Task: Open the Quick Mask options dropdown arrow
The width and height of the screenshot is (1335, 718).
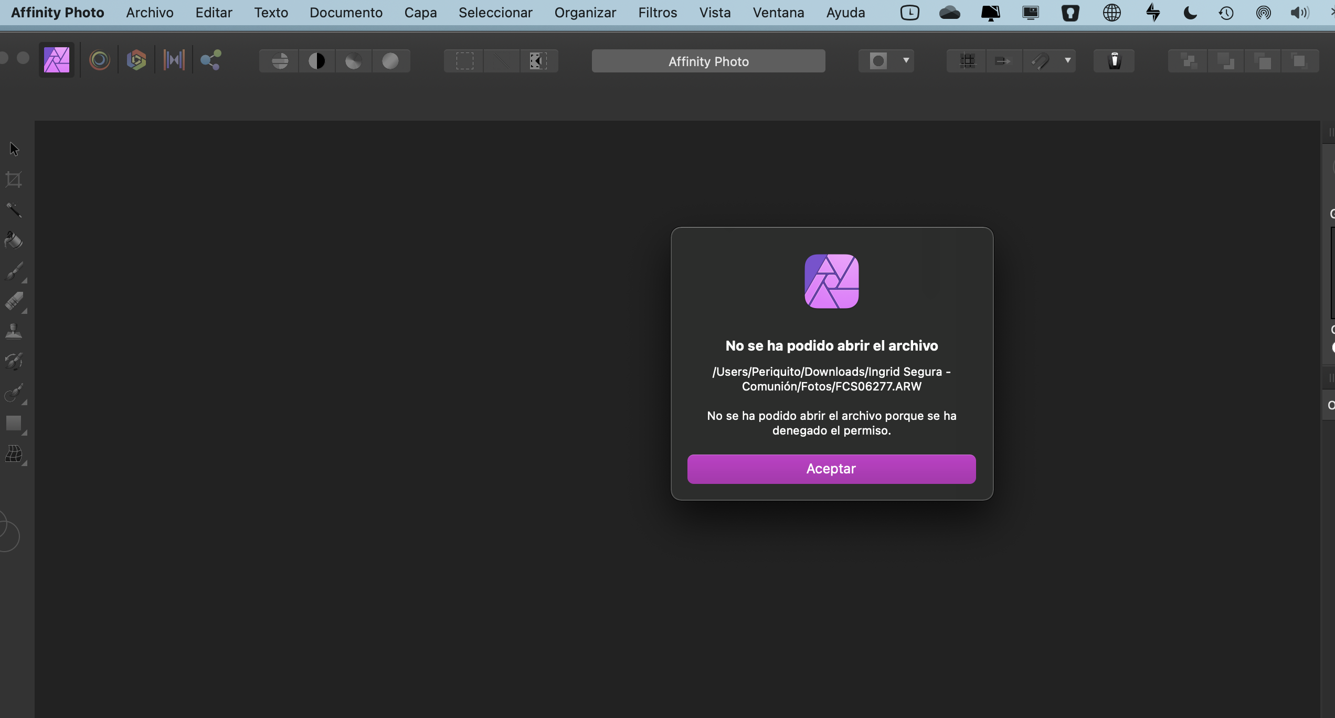Action: [906, 61]
